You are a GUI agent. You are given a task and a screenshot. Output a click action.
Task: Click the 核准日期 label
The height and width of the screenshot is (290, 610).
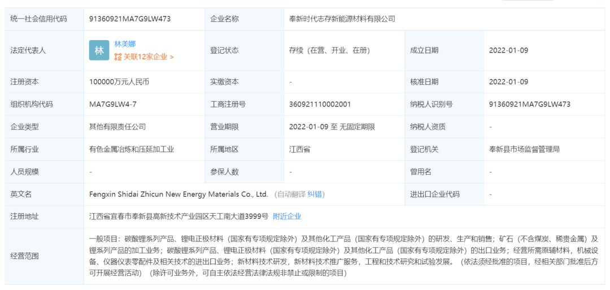[x=424, y=82]
